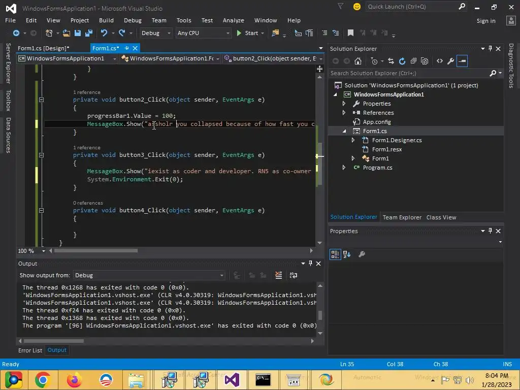Open the Debug menu
Viewport: 520px width, 390px height.
point(133,20)
